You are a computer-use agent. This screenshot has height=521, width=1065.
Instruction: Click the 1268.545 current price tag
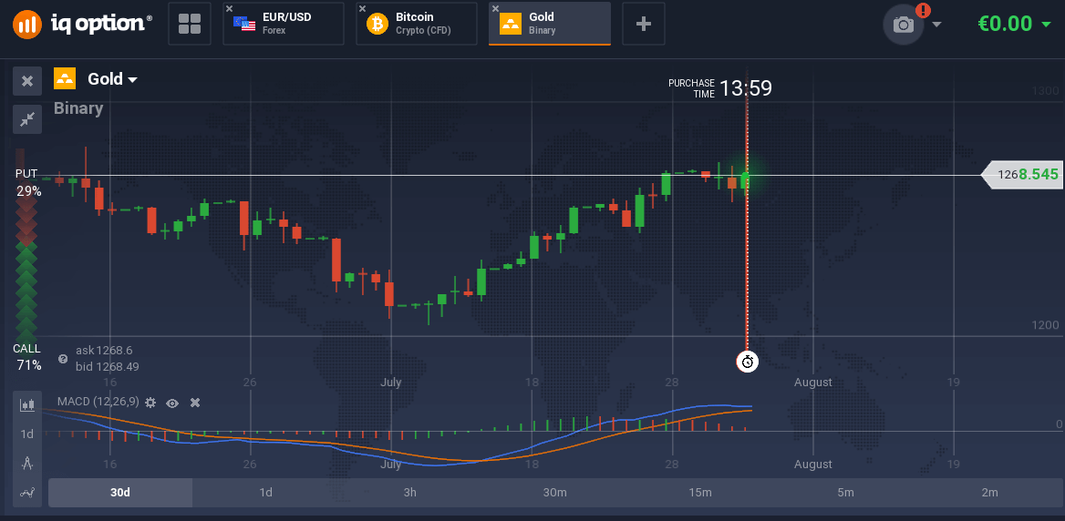click(x=1022, y=175)
